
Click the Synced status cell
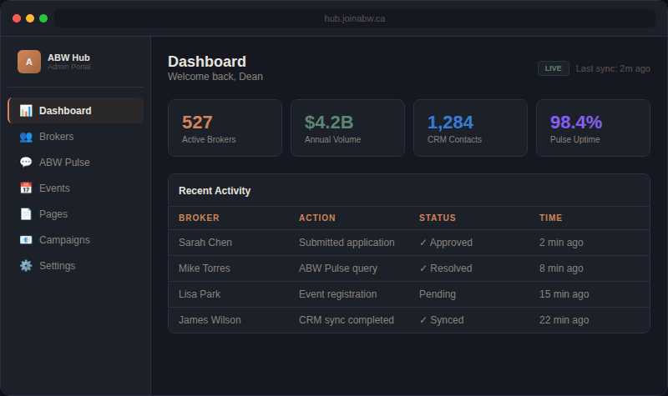click(442, 320)
